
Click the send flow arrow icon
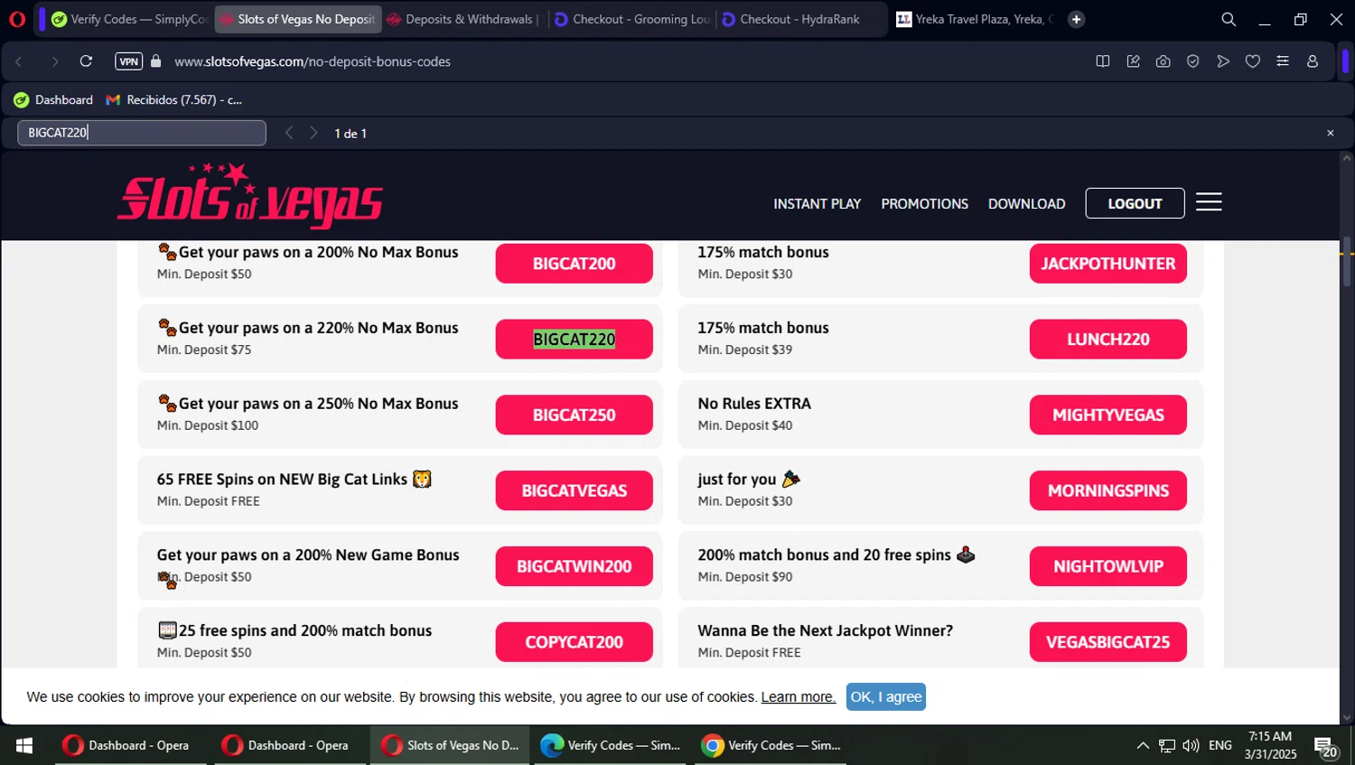coord(1223,61)
